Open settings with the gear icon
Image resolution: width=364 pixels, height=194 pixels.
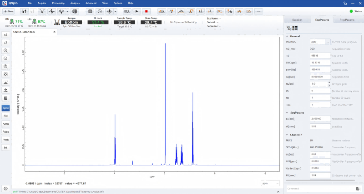pos(5,188)
